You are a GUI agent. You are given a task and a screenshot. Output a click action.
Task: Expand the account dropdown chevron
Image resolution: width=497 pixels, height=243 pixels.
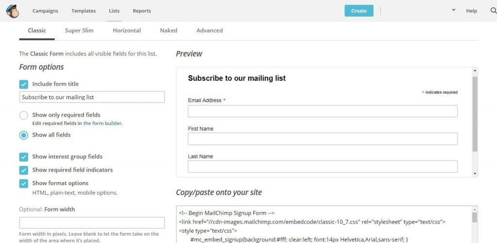(x=453, y=10)
